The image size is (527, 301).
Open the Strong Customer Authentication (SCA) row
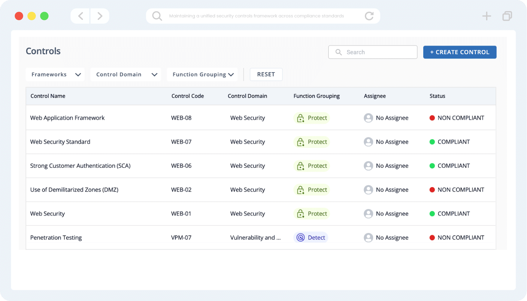coord(261,166)
